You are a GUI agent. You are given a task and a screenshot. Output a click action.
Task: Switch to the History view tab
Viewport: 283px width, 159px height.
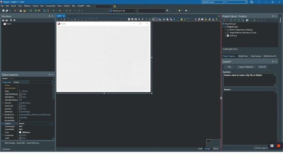(x=216, y=149)
